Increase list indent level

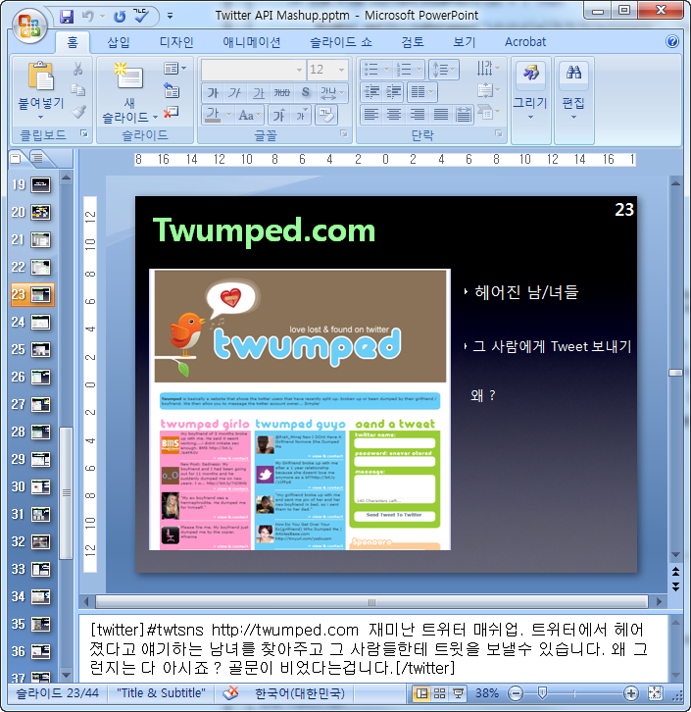[393, 92]
